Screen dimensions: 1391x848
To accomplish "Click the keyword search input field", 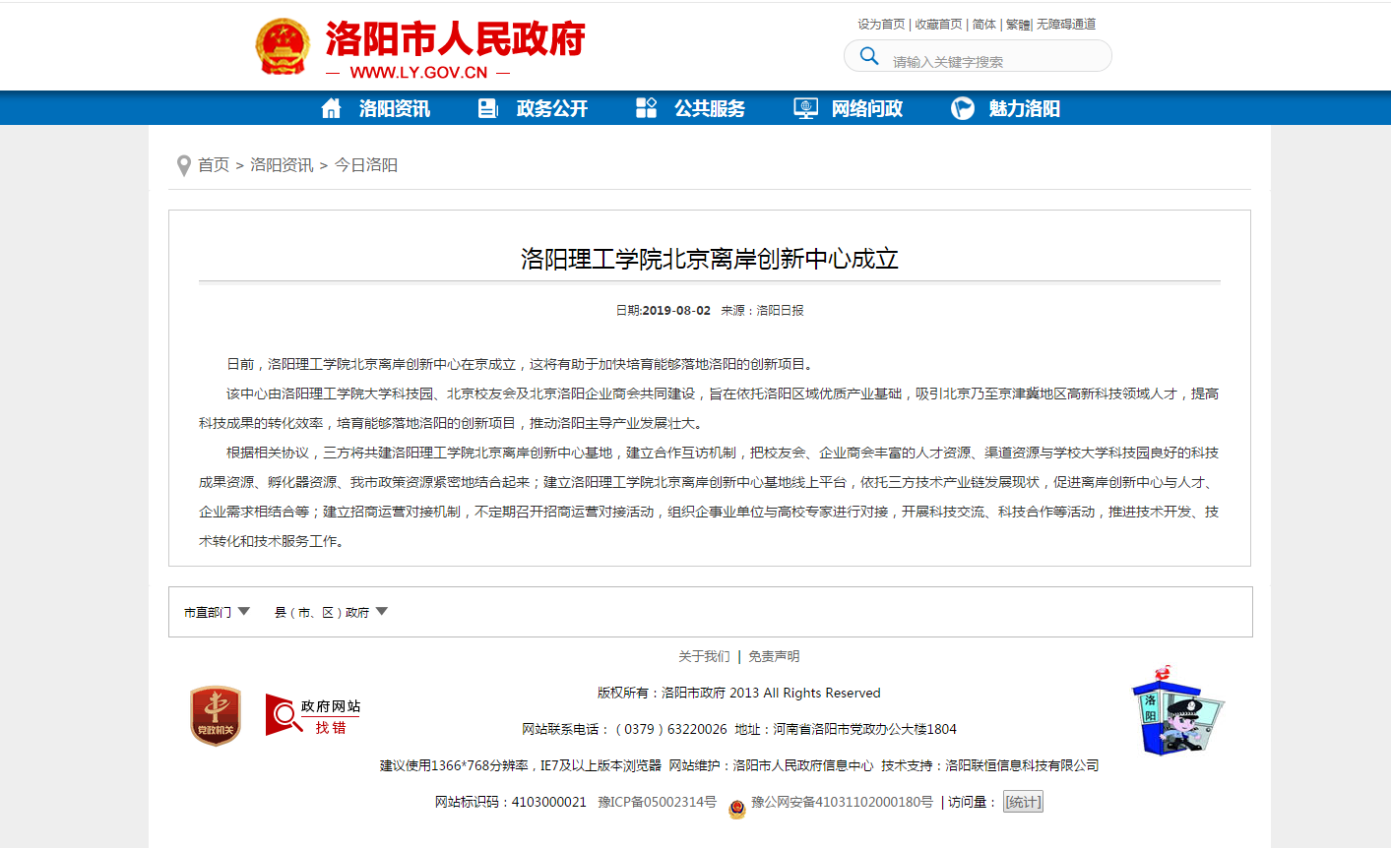I will pyautogui.click(x=994, y=61).
